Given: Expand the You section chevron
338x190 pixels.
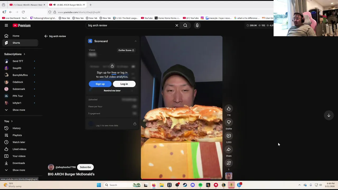Looking at the screenshot, I should coord(12,121).
